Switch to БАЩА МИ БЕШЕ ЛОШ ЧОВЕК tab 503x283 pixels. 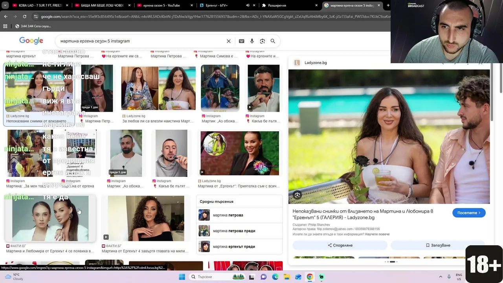(x=101, y=6)
